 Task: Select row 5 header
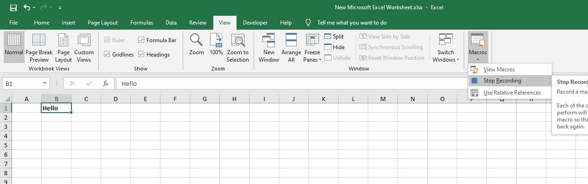click(6, 145)
